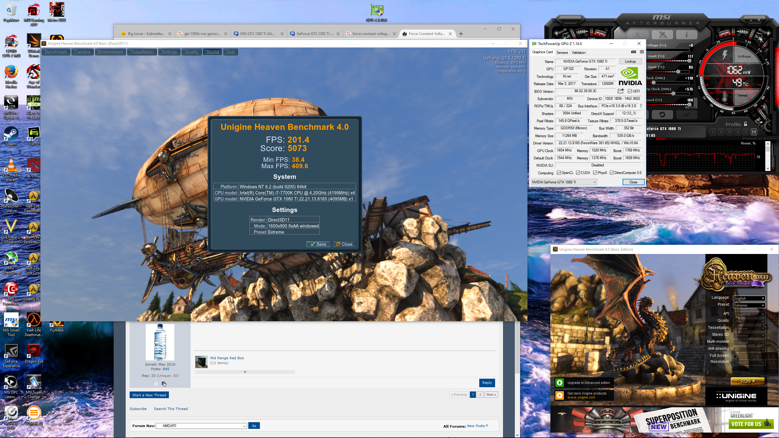Open the Language dropdown in Heaven launcher
This screenshot has height=438, width=779.
(x=749, y=298)
